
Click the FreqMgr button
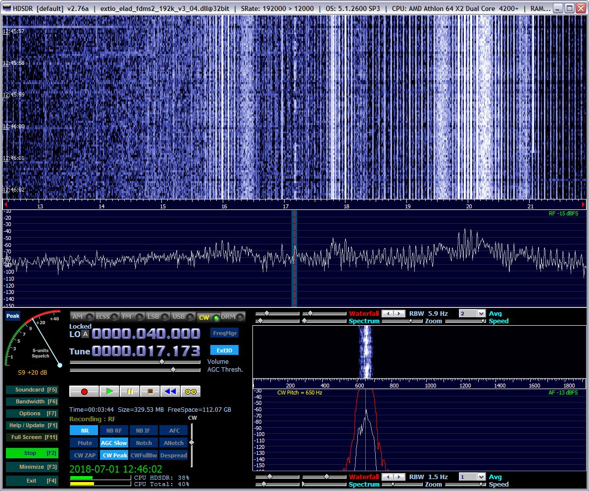pyautogui.click(x=224, y=334)
